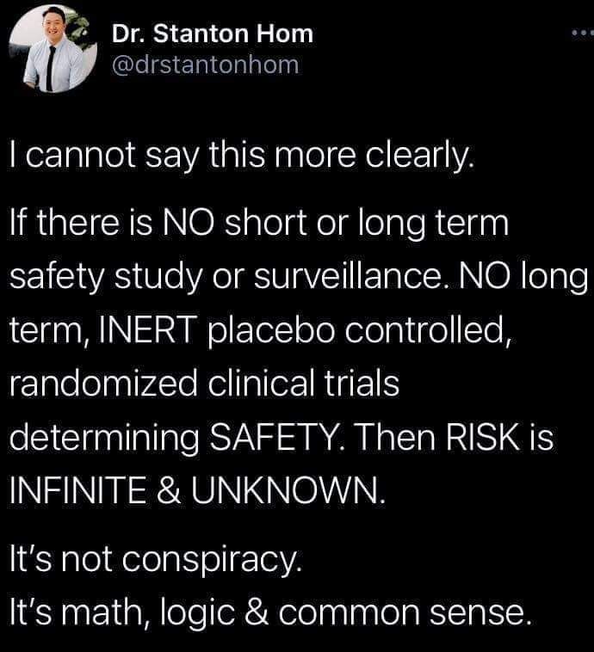Click the @drstantonhom handle
This screenshot has width=594, height=652.
coord(205,65)
